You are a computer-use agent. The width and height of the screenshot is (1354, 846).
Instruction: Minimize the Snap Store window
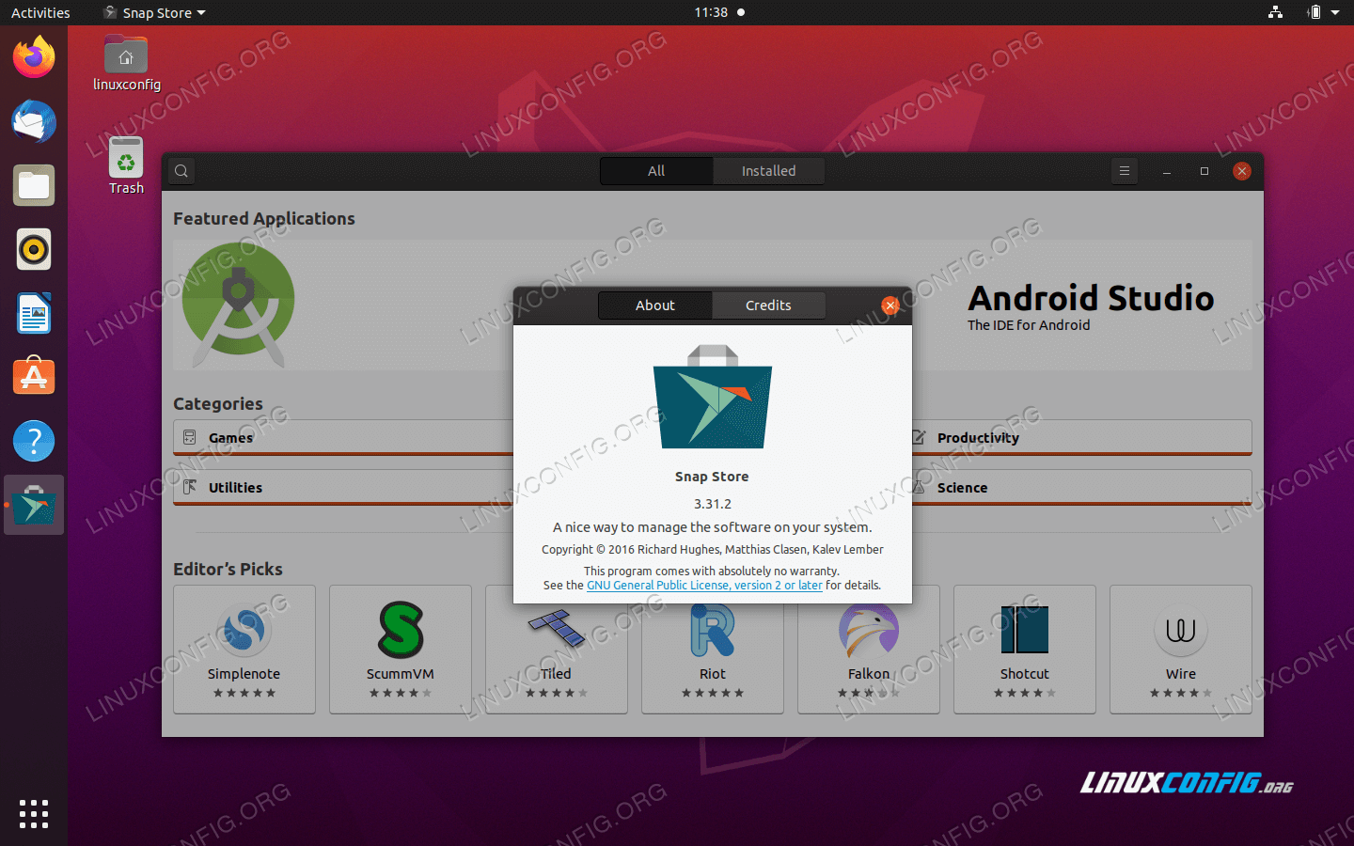(x=1167, y=171)
